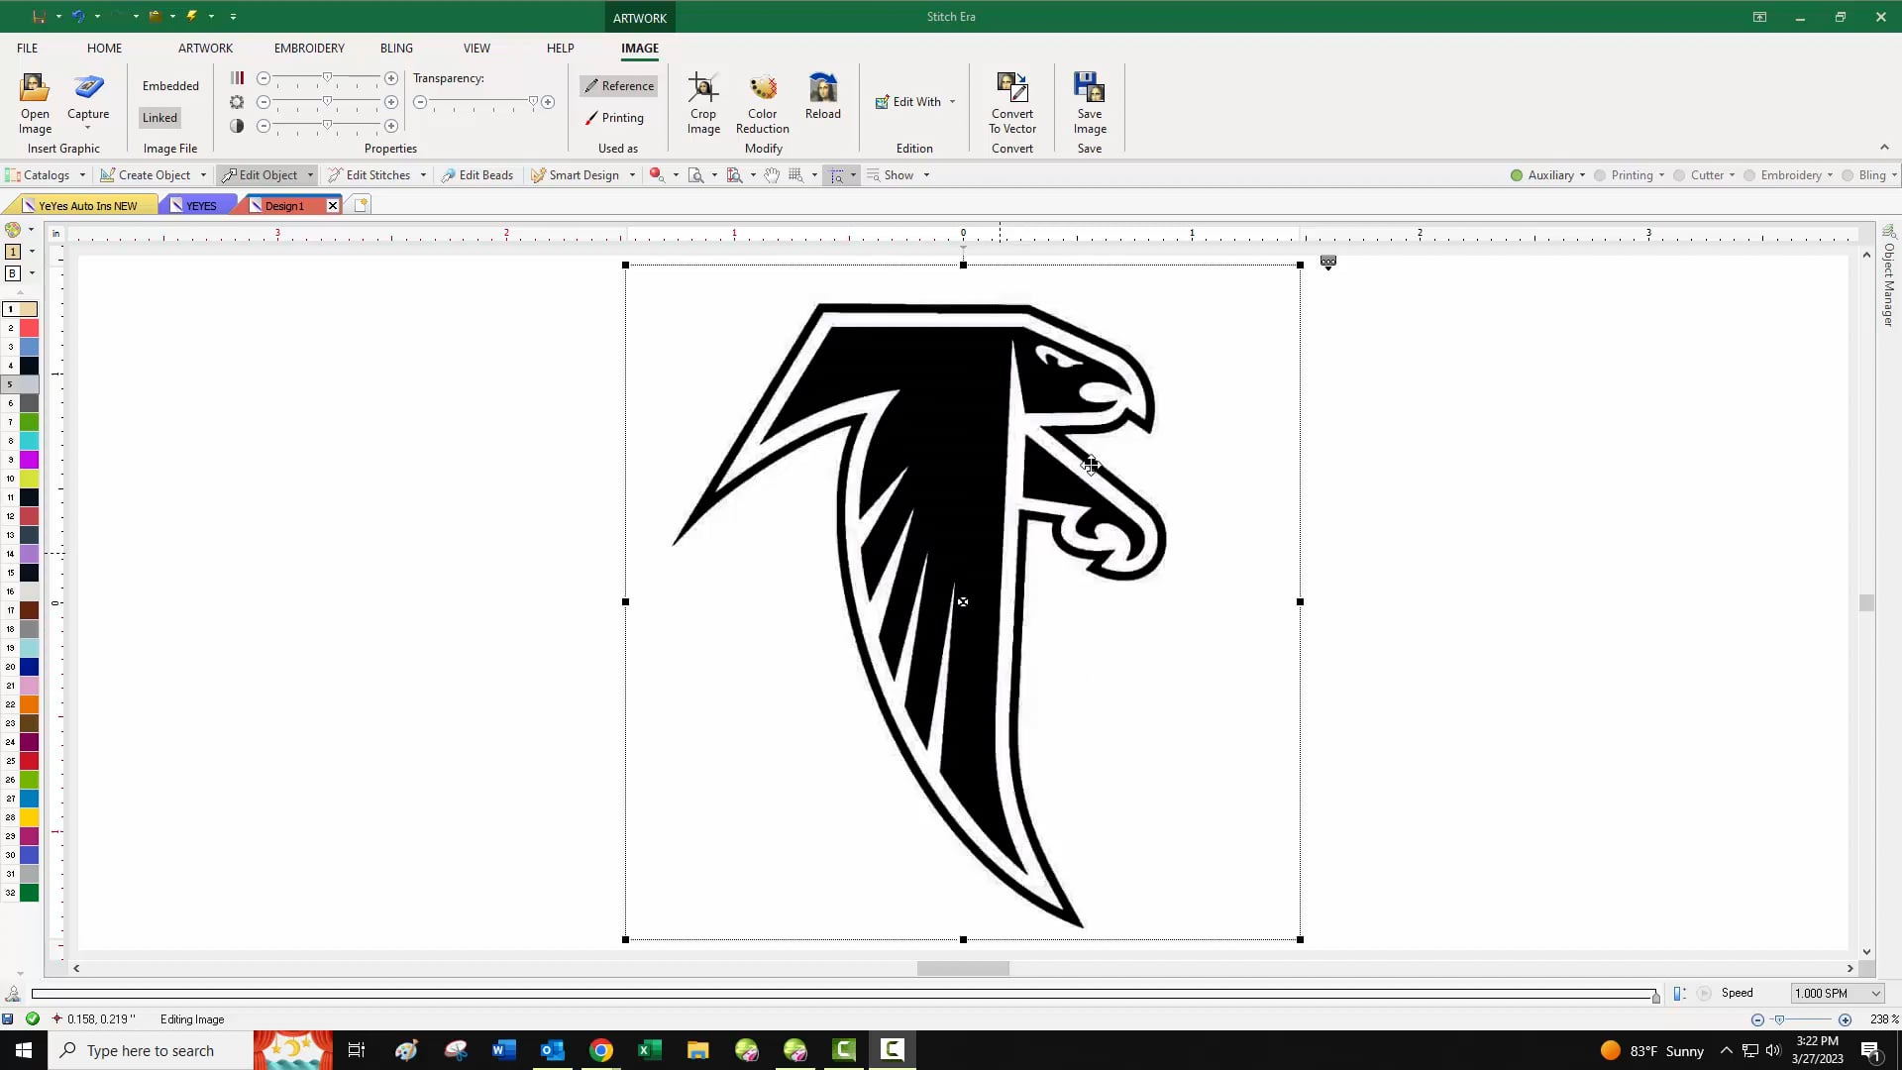Click the Crop Image icon
This screenshot has height=1070, width=1902.
tap(703, 89)
